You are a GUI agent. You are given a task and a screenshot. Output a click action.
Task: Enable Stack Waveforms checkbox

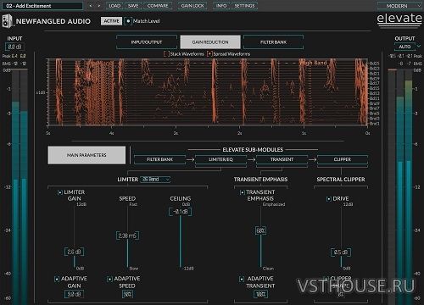tap(166, 53)
